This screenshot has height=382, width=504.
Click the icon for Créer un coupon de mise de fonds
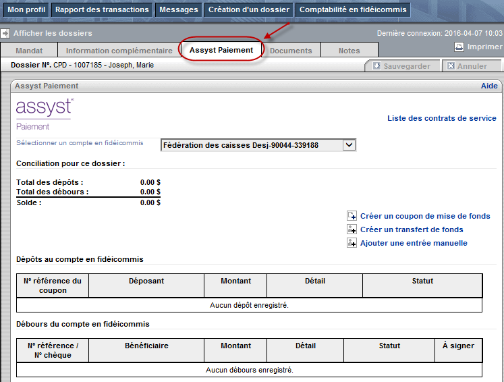(x=351, y=216)
